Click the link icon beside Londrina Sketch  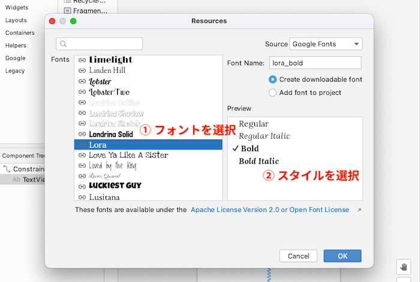pos(82,123)
